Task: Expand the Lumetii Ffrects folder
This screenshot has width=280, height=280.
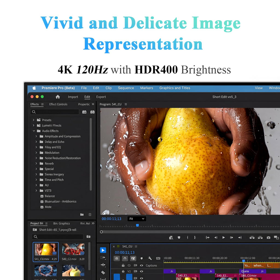Action: 33,125
